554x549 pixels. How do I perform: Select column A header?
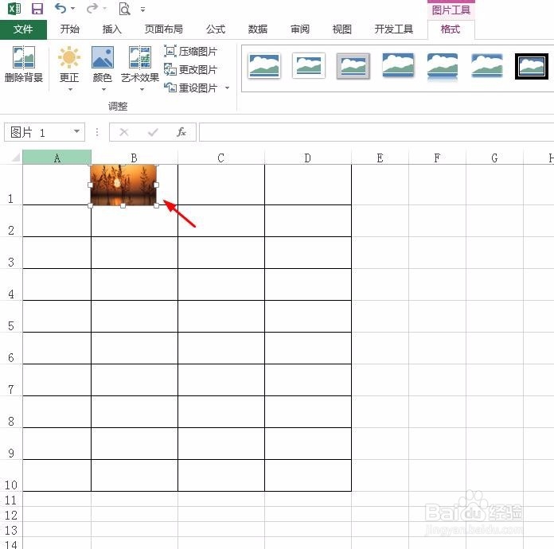click(x=57, y=158)
